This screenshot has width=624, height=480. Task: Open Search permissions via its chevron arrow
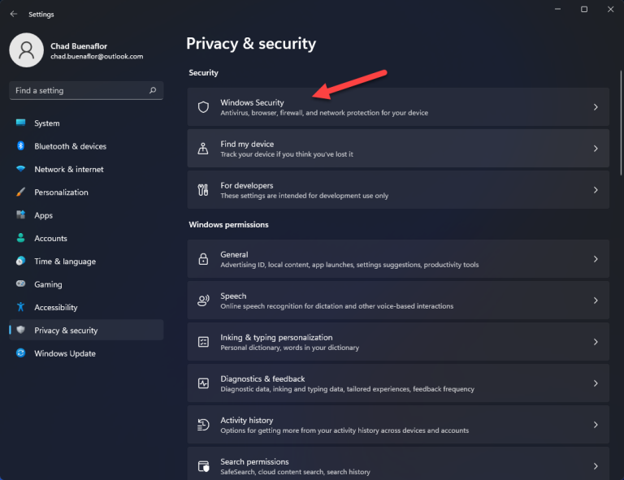click(x=596, y=466)
